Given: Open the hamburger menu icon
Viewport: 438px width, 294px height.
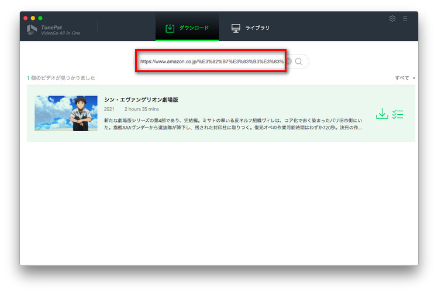Looking at the screenshot, I should click(x=405, y=19).
